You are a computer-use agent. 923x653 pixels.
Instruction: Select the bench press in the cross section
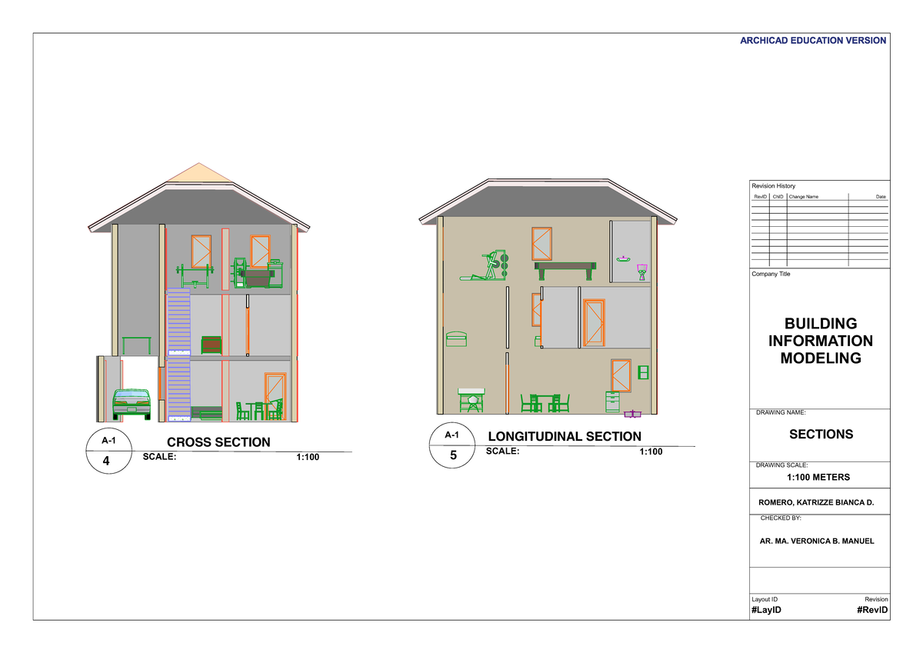click(193, 275)
